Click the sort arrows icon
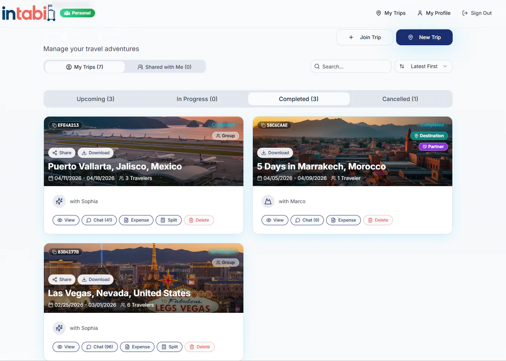This screenshot has height=361, width=506. [402, 66]
